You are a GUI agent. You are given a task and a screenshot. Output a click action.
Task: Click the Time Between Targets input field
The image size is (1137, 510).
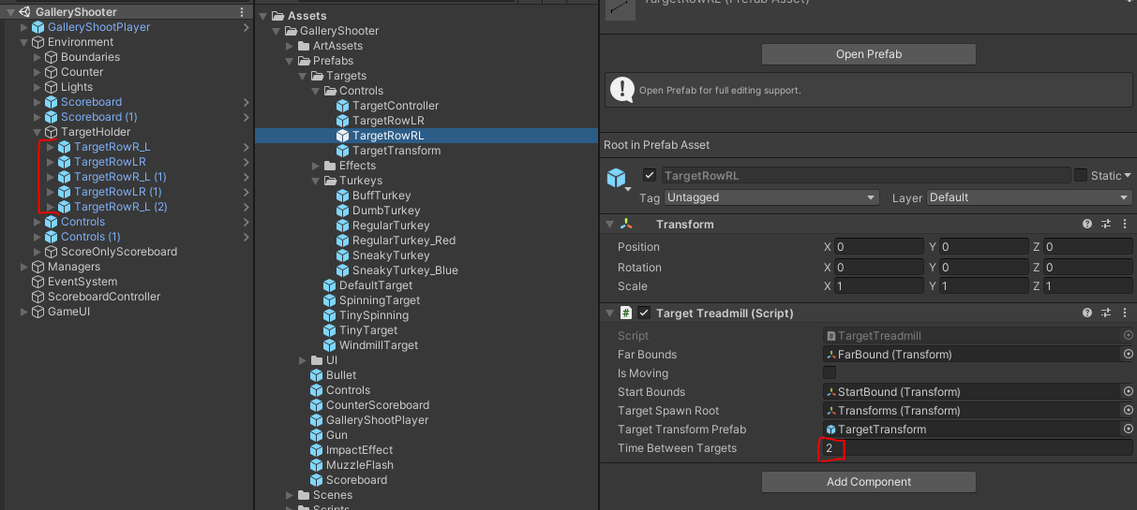[x=975, y=448]
